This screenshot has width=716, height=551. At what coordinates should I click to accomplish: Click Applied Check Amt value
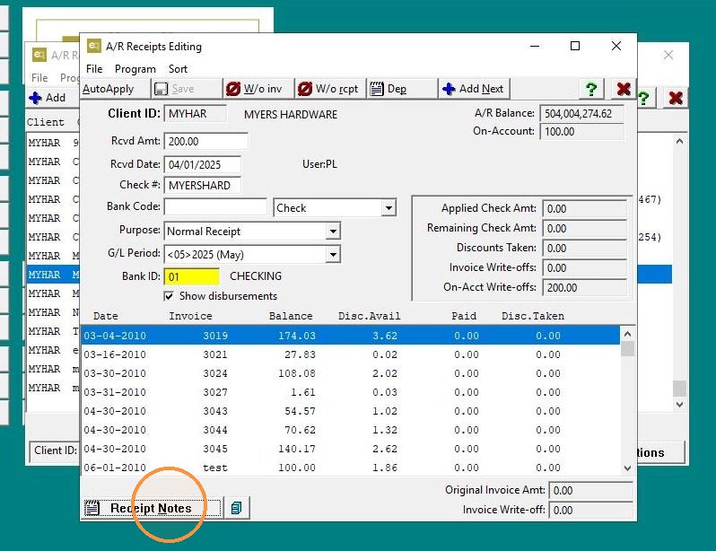584,208
